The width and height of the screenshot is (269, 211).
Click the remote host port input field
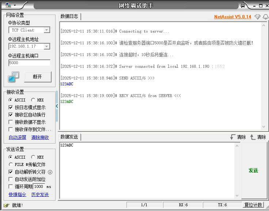(29, 63)
